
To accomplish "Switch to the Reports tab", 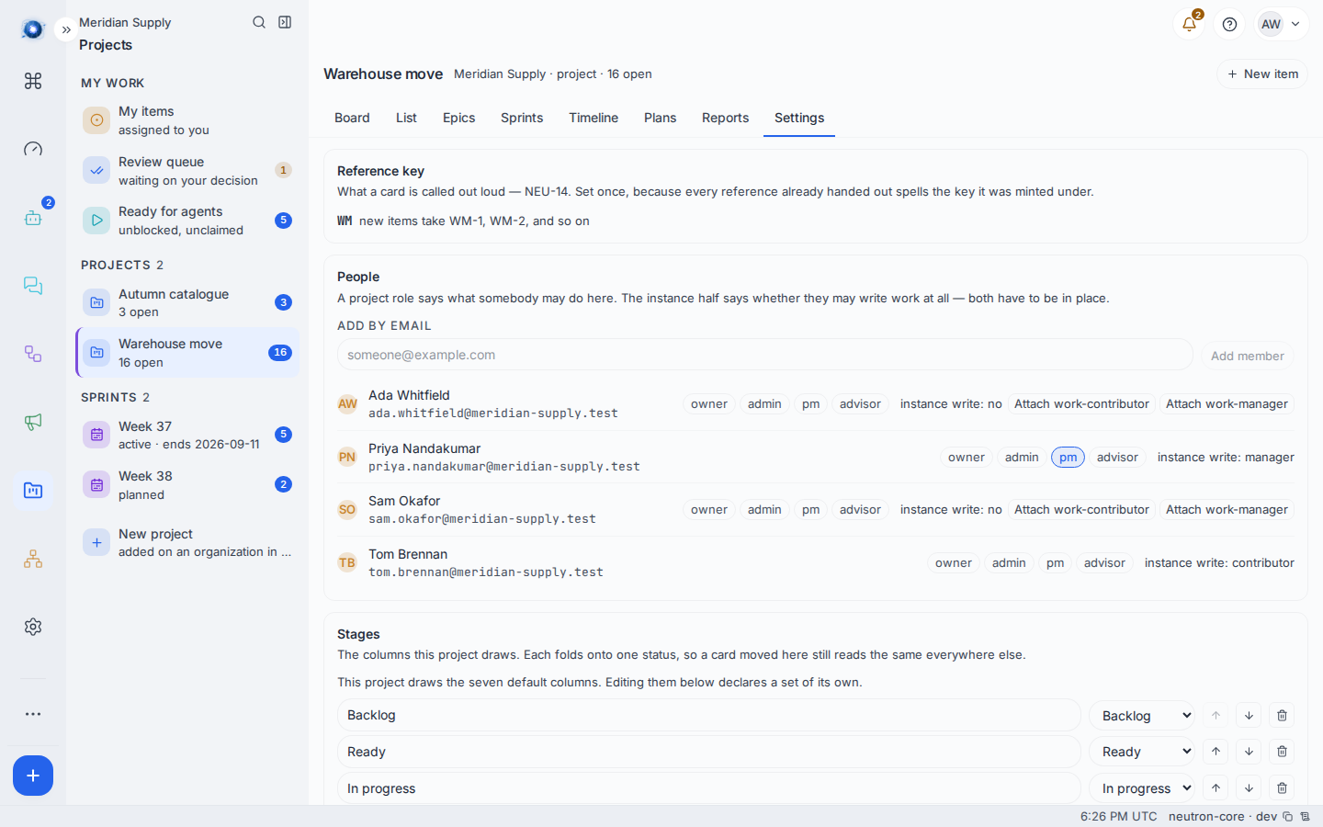I will pos(725,118).
